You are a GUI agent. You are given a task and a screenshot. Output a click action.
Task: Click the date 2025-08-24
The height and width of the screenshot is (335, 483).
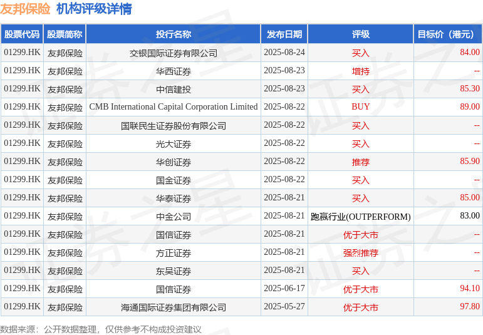284,53
